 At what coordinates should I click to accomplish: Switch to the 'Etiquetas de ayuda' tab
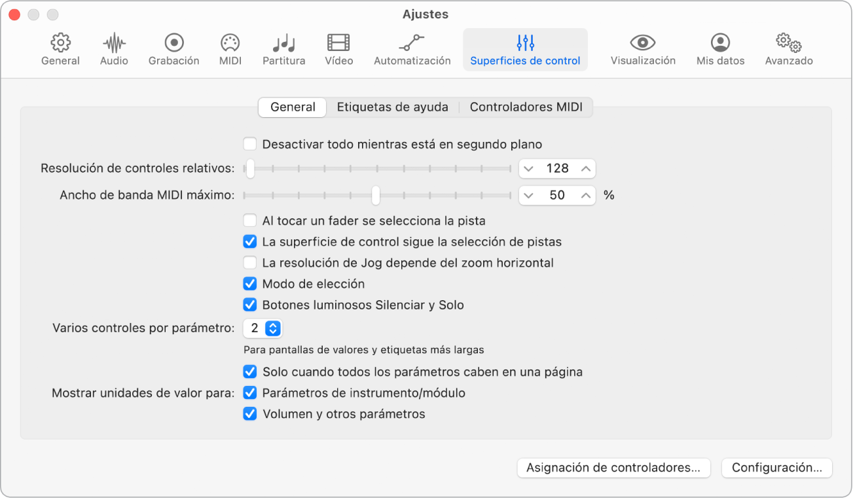[x=393, y=107]
